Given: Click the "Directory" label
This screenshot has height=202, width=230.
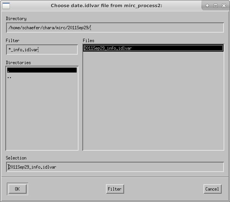Looking at the screenshot, I should (16, 19).
